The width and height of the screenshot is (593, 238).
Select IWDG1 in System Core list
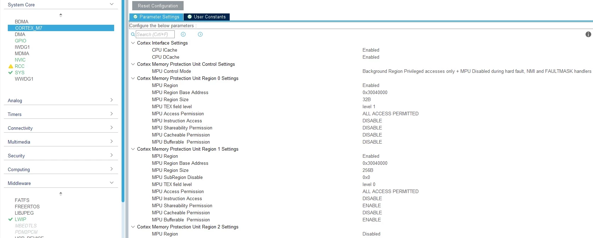(22, 47)
